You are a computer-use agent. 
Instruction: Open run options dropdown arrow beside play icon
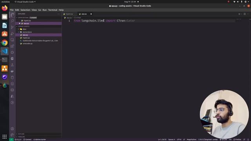(x=242, y=14)
